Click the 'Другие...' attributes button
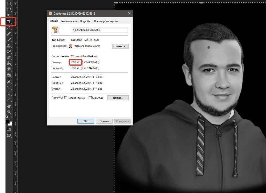 pos(118,98)
